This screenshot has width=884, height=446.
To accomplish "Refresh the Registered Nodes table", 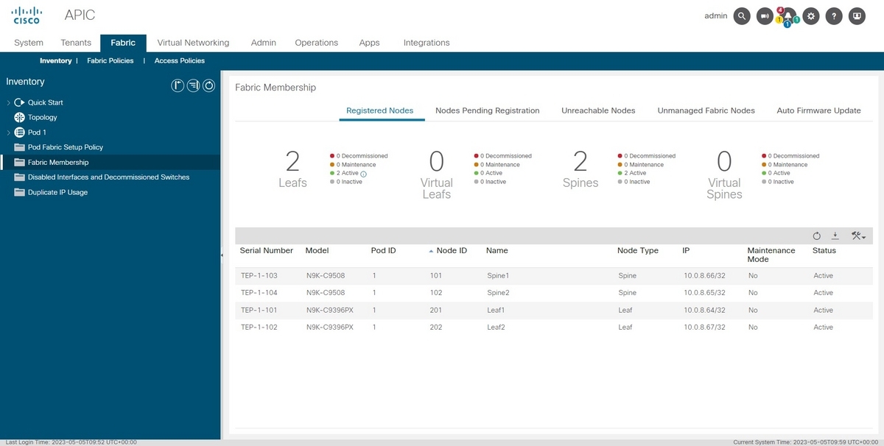I will pyautogui.click(x=817, y=236).
